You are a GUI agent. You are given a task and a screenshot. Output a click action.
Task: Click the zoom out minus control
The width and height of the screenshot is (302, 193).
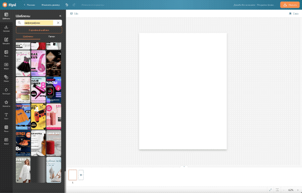[x=284, y=190]
